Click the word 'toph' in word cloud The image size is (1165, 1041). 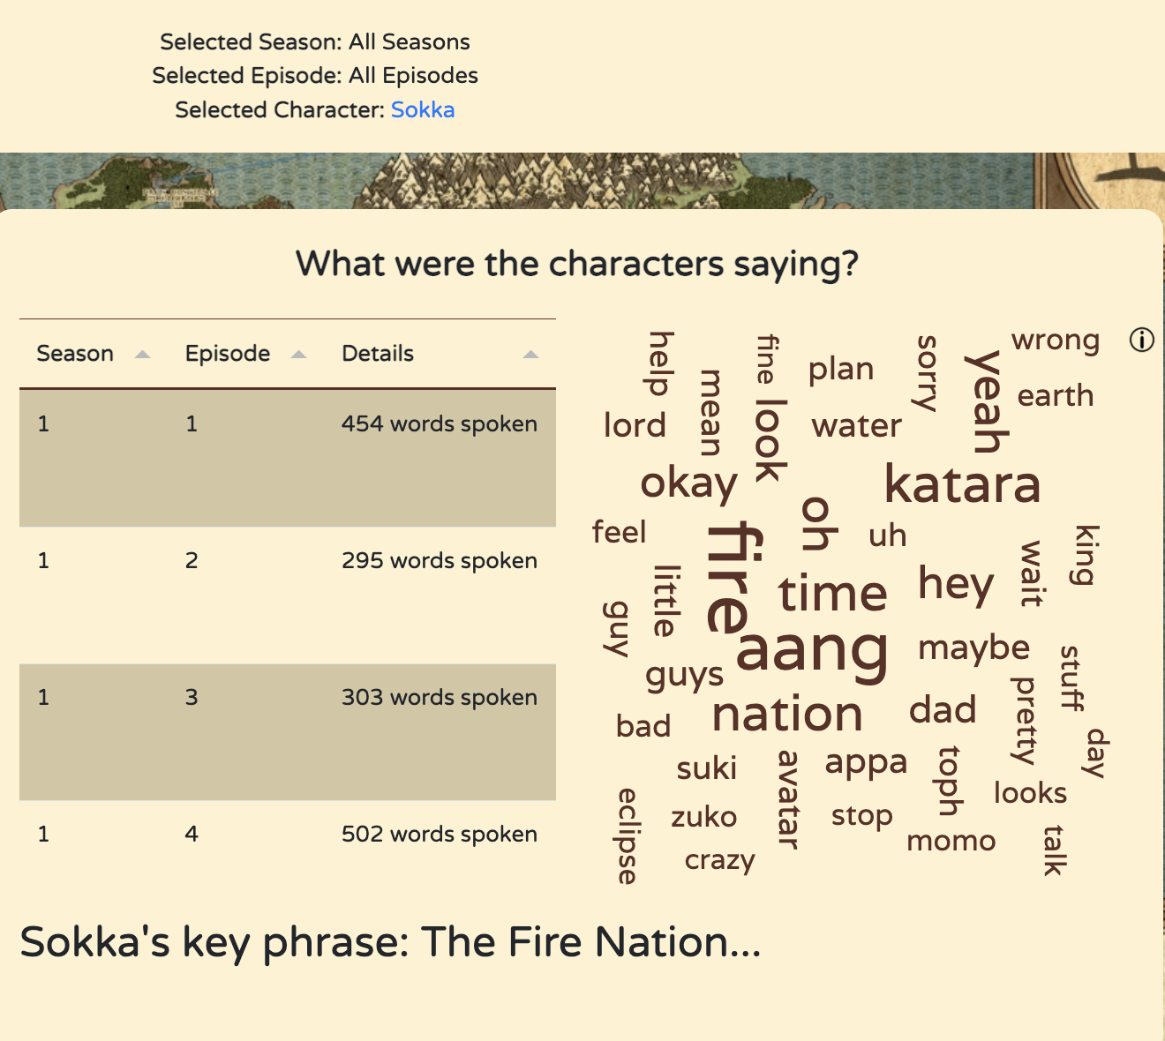point(949,781)
